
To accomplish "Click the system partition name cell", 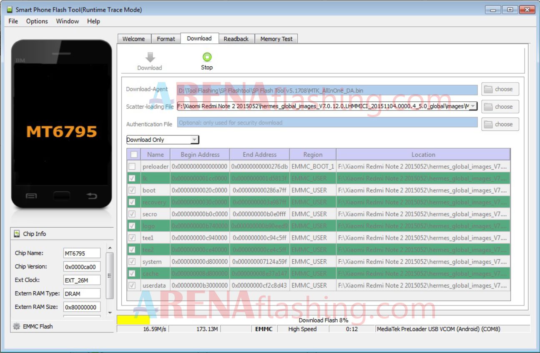I will click(x=155, y=262).
